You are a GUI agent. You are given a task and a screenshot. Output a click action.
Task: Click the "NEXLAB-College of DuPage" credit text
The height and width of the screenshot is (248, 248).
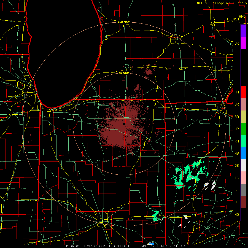click(221, 3)
